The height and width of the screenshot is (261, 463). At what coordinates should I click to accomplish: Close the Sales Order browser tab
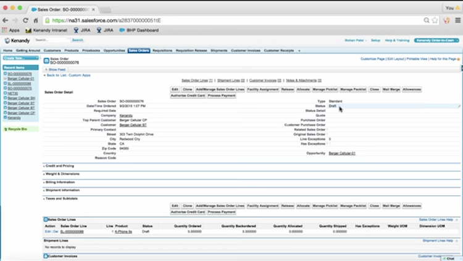93,9
